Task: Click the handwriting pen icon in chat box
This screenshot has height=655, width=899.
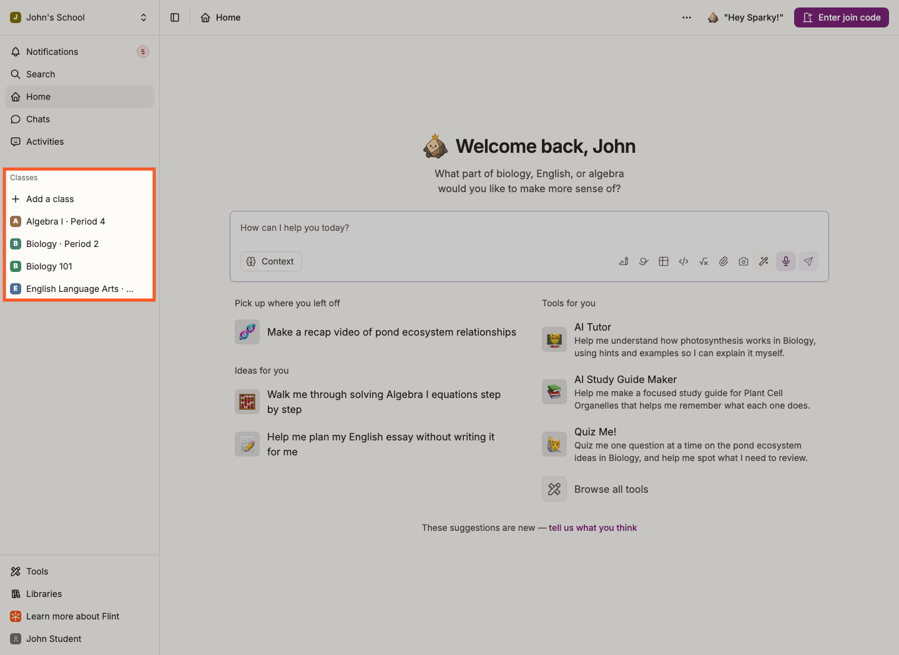Action: click(x=624, y=261)
